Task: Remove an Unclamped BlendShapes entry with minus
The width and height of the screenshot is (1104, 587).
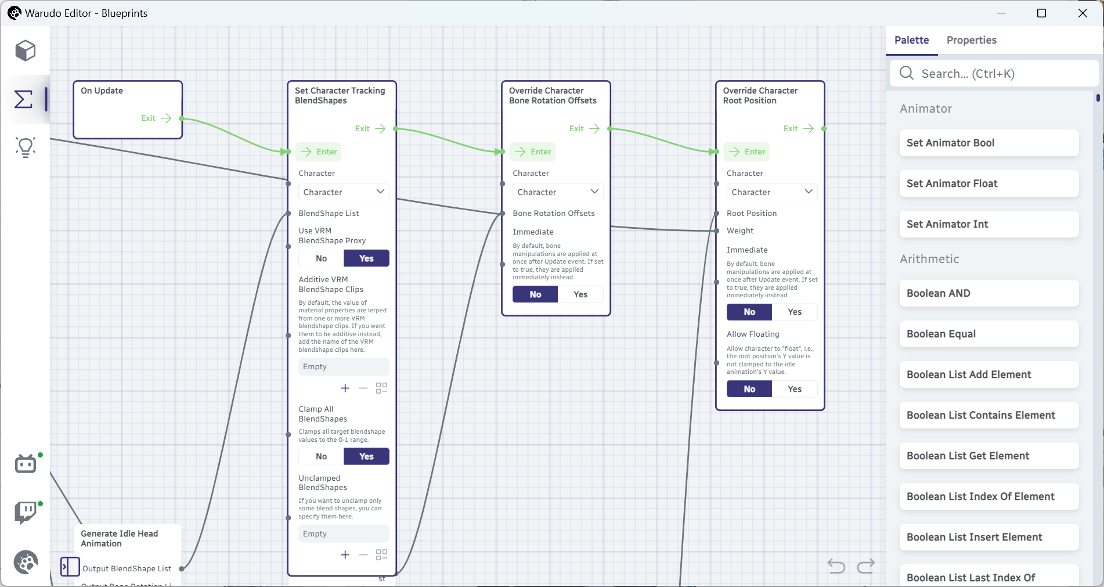Action: tap(363, 554)
